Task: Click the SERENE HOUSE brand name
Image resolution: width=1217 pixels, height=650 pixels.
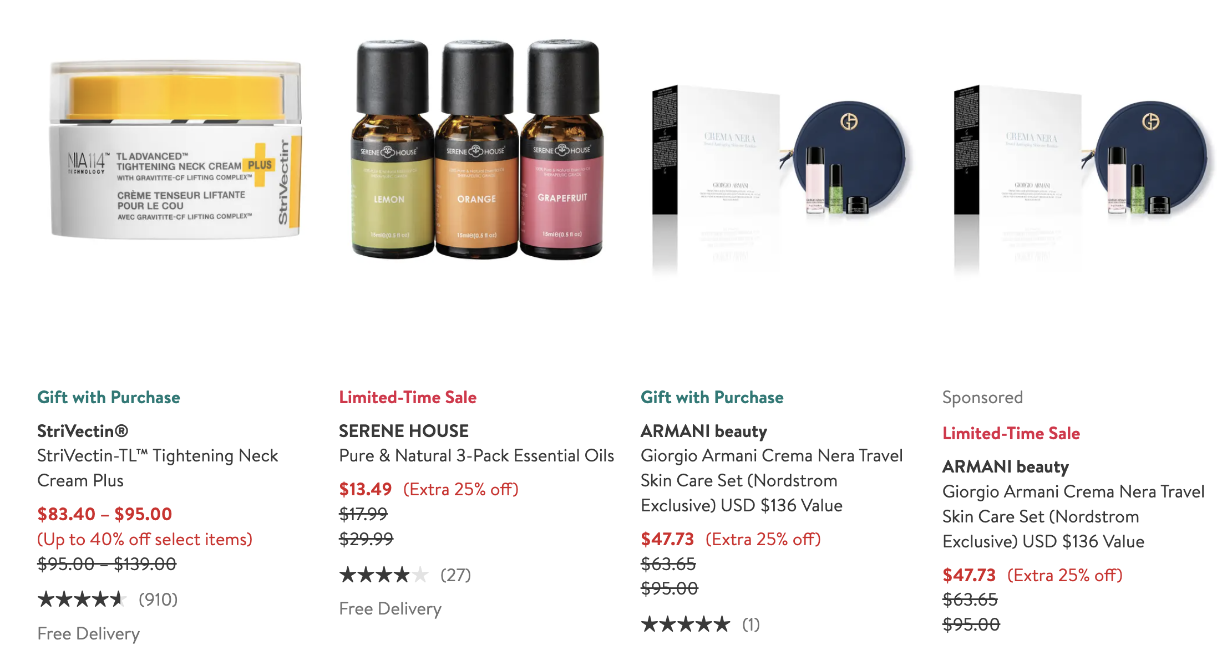Action: point(404,431)
